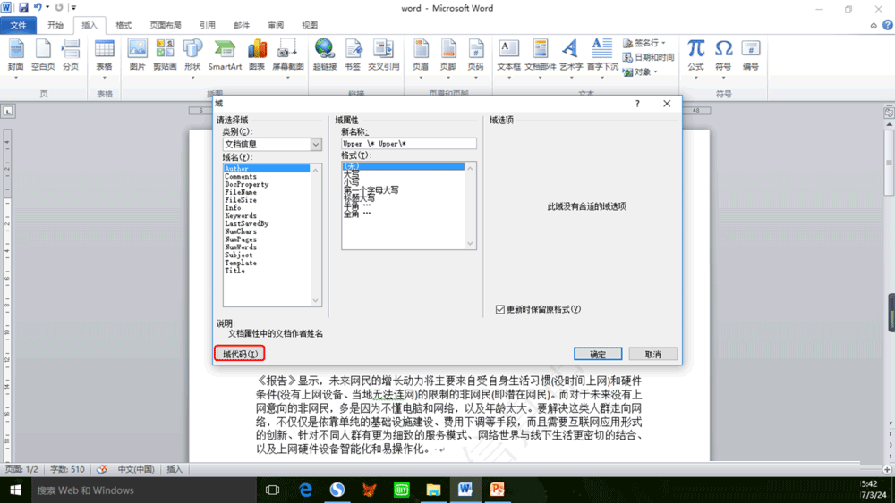
Task: Switch to the Format (格式) tab
Action: tap(124, 25)
